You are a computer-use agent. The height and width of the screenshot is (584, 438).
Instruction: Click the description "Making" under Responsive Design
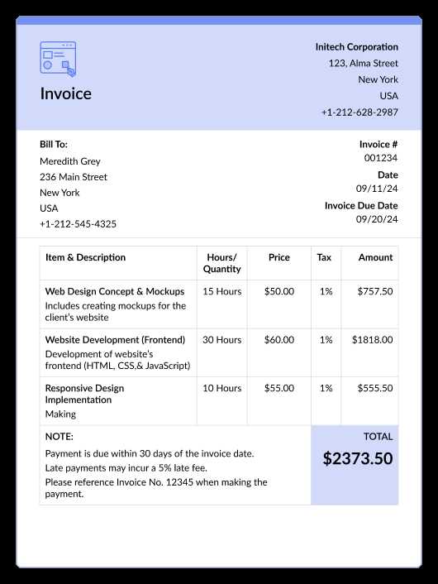(60, 414)
